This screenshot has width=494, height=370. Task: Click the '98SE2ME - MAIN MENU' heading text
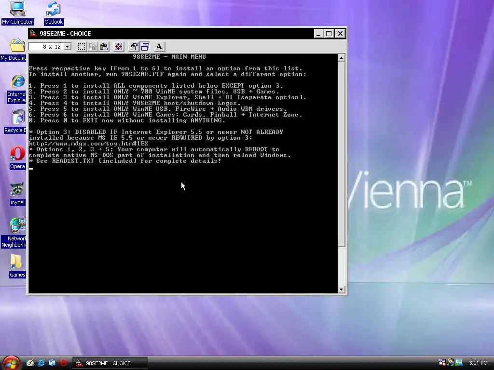[169, 57]
